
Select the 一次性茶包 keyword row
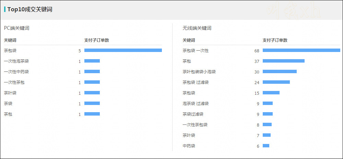pyautogui.click(x=14, y=82)
